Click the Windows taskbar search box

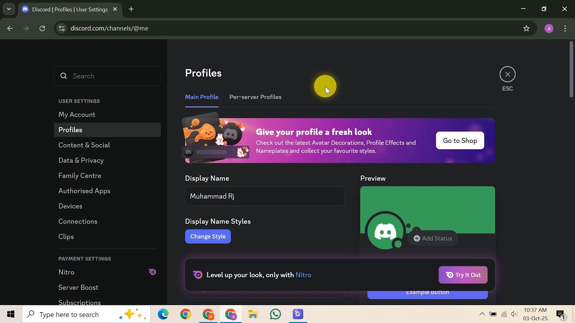[86, 314]
